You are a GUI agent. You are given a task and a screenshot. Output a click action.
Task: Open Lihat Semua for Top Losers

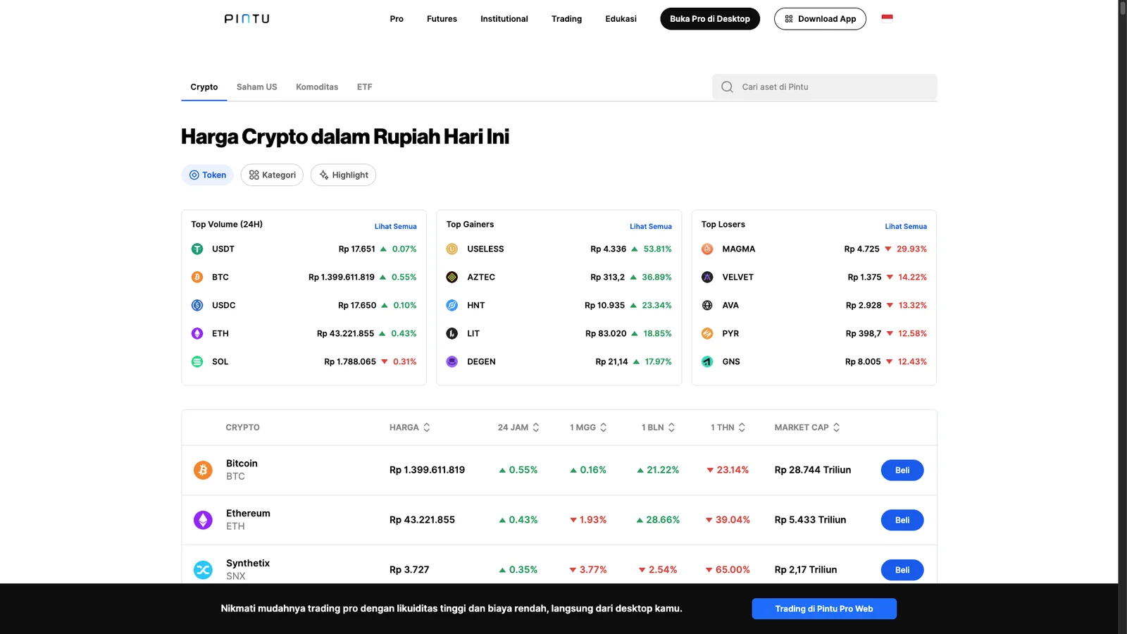[906, 226]
